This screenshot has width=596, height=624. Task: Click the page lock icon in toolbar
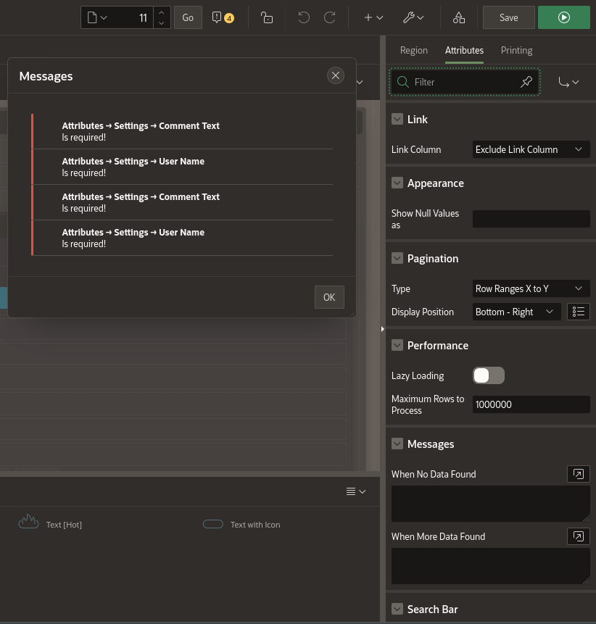click(267, 17)
